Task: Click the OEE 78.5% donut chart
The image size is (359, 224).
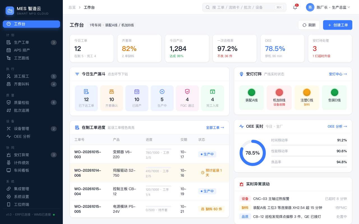Action: coord(253,153)
